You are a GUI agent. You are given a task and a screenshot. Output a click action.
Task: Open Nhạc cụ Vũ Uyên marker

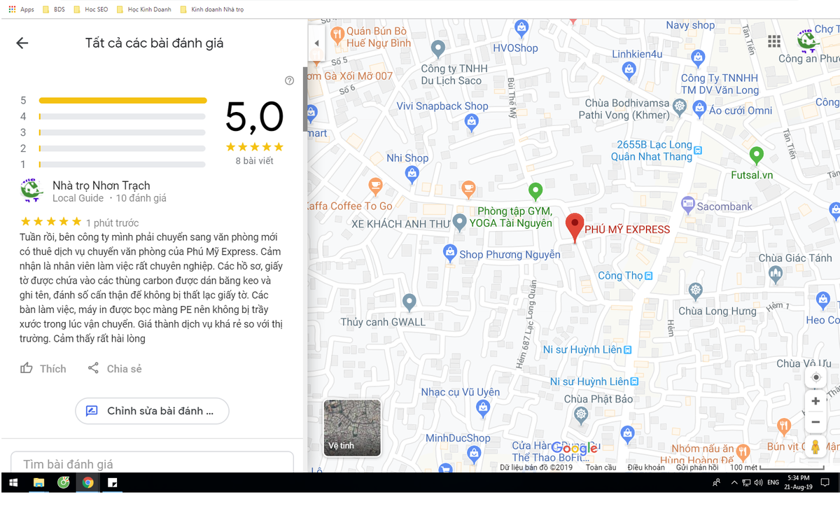pyautogui.click(x=484, y=409)
